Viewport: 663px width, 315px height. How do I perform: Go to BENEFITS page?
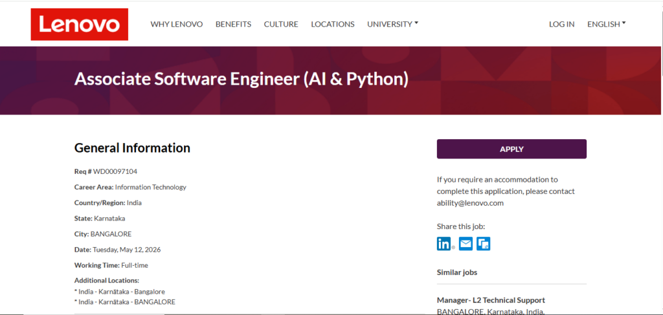(233, 25)
